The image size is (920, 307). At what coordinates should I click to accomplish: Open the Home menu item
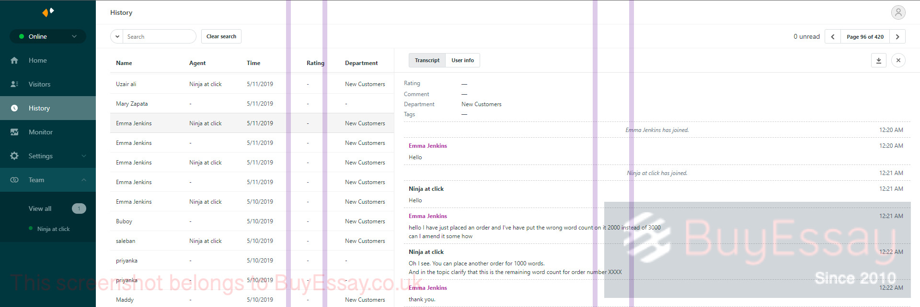(48, 60)
